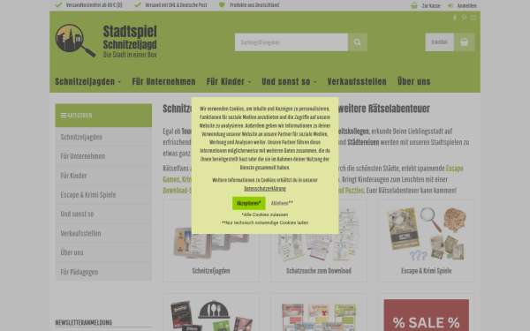Open Verkaufsstellen in top navigation
Screen dimensions: 530x331
[357, 81]
